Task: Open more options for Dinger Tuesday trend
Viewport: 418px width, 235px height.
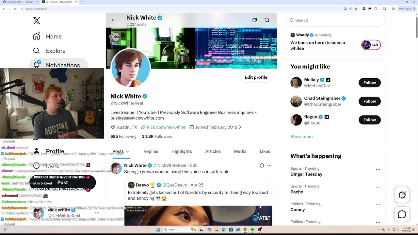Action: (x=378, y=169)
